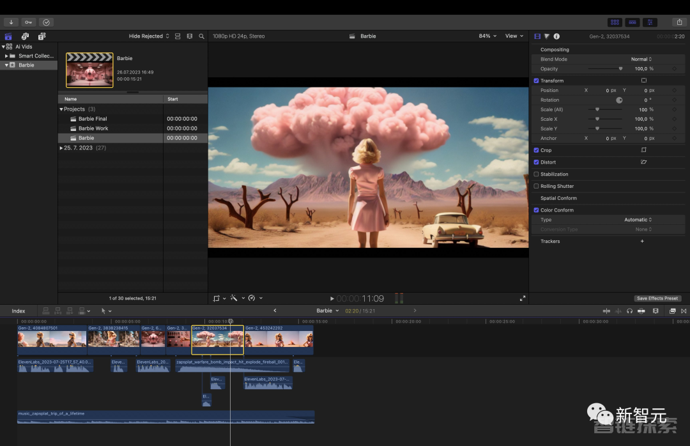Select the Barbie Work project row
The width and height of the screenshot is (690, 446).
133,128
